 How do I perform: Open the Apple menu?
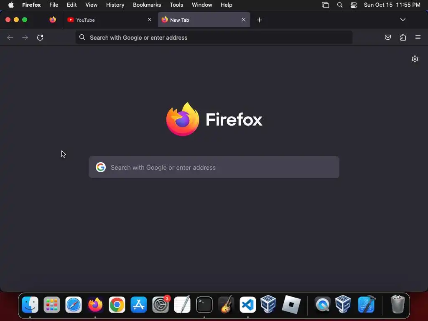click(x=11, y=5)
